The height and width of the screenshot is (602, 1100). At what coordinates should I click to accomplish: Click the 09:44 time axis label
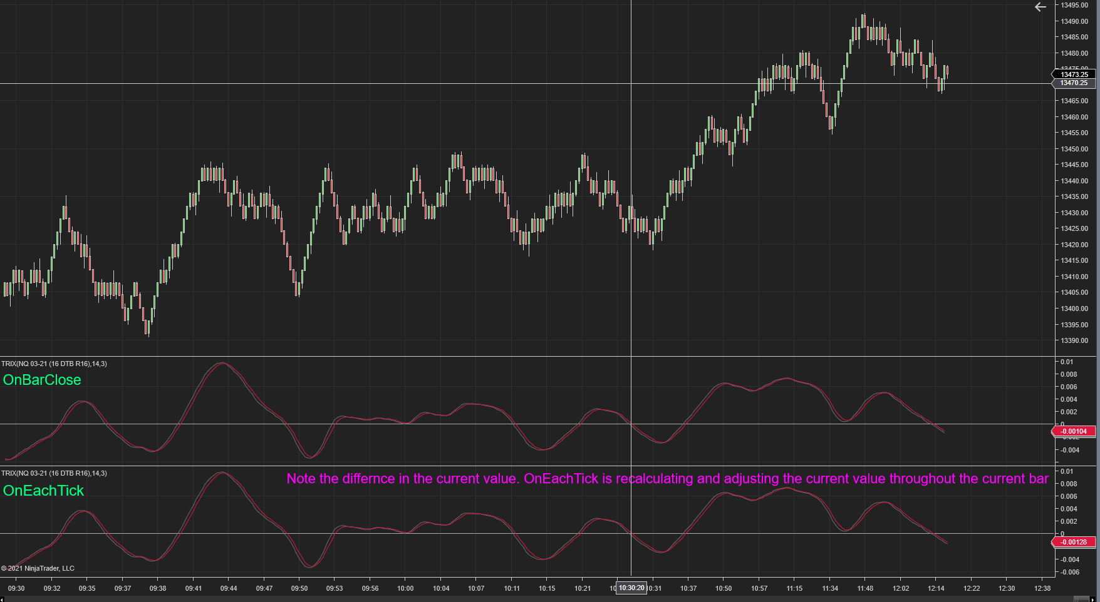click(229, 588)
